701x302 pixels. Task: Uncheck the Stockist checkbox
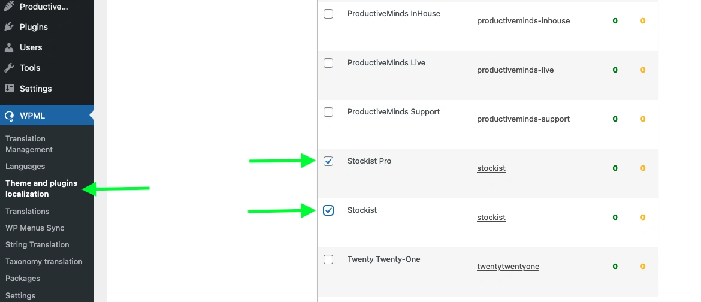(328, 210)
